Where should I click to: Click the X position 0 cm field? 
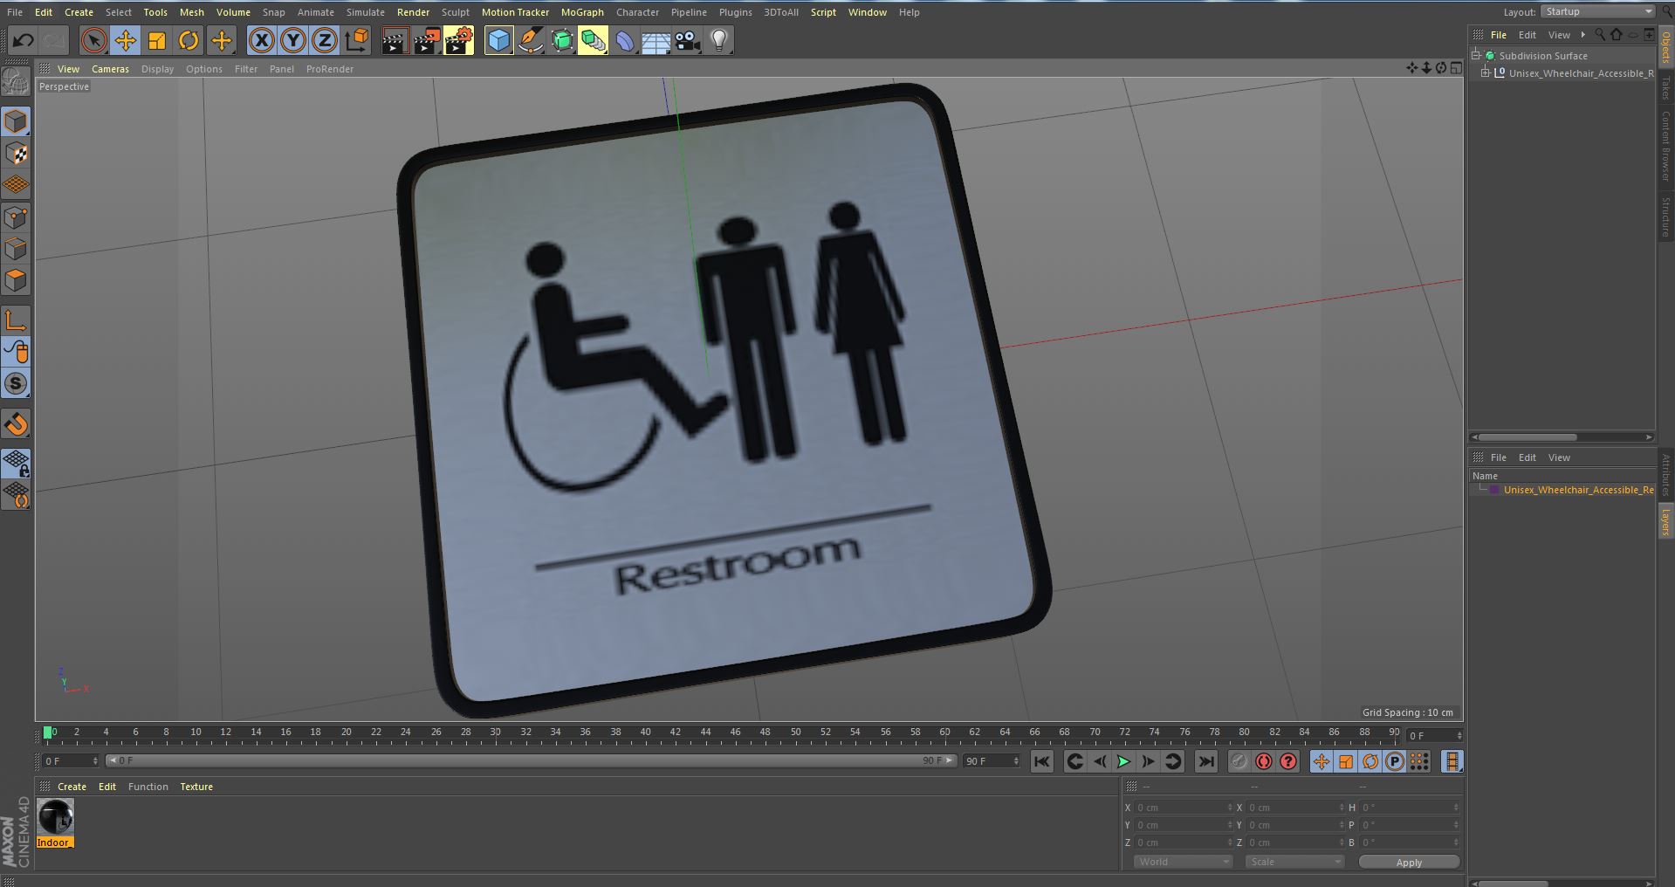[x=1182, y=808]
